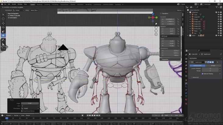Screen dimensions: 223x125
Task: Expand the Cube object row
Action: [190, 15]
